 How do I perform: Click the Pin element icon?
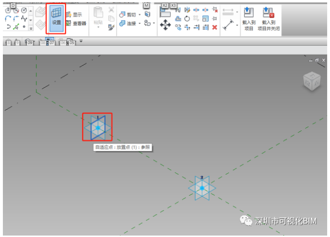[214, 19]
